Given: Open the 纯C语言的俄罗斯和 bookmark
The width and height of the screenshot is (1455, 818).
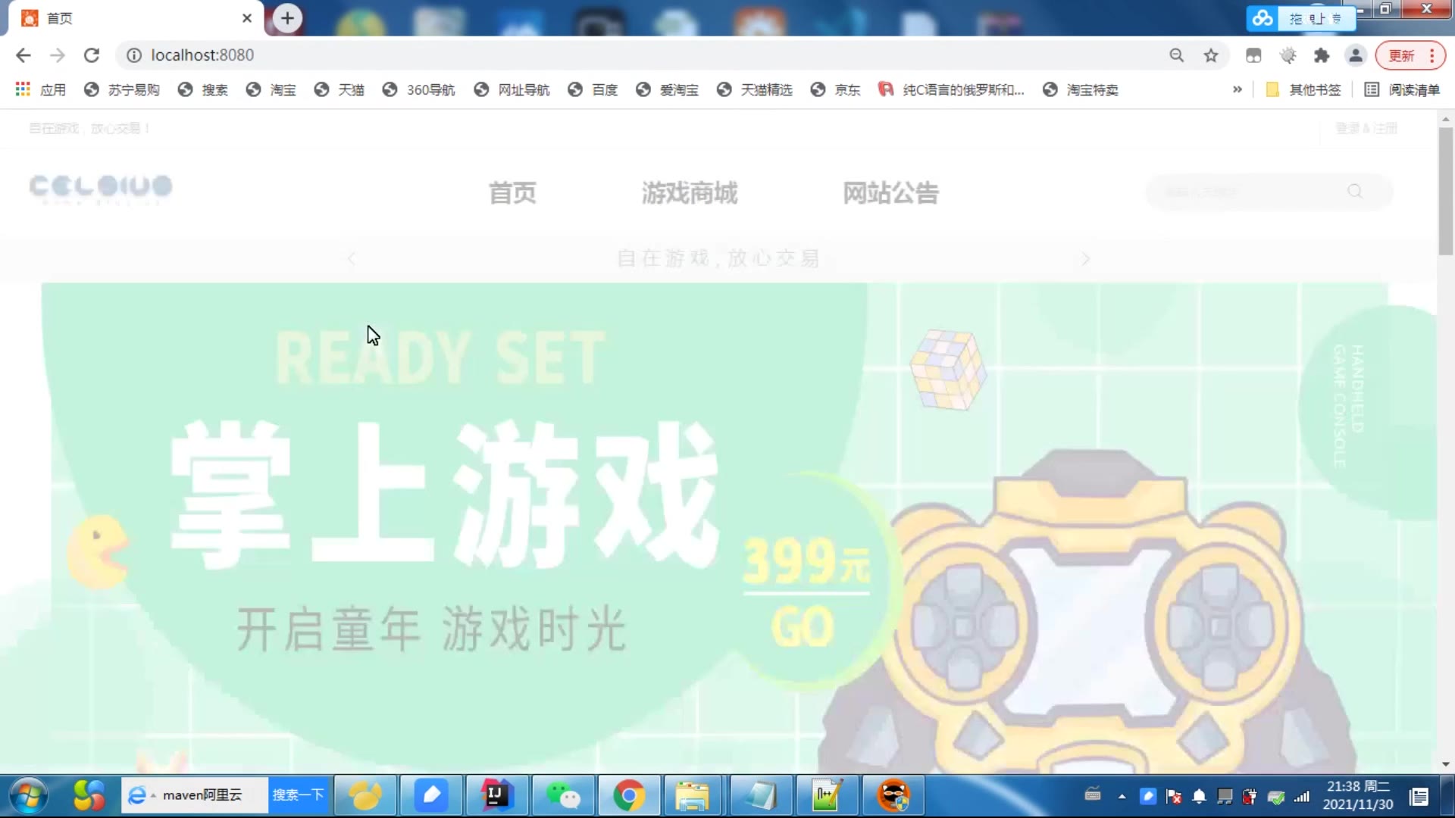Looking at the screenshot, I should click(952, 89).
